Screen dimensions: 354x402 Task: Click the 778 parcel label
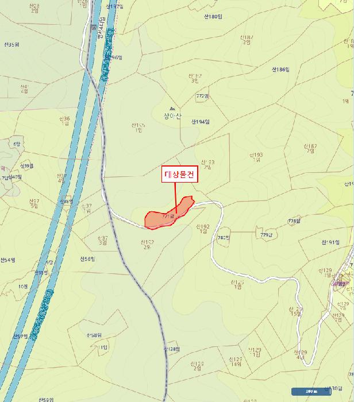[x=294, y=221]
